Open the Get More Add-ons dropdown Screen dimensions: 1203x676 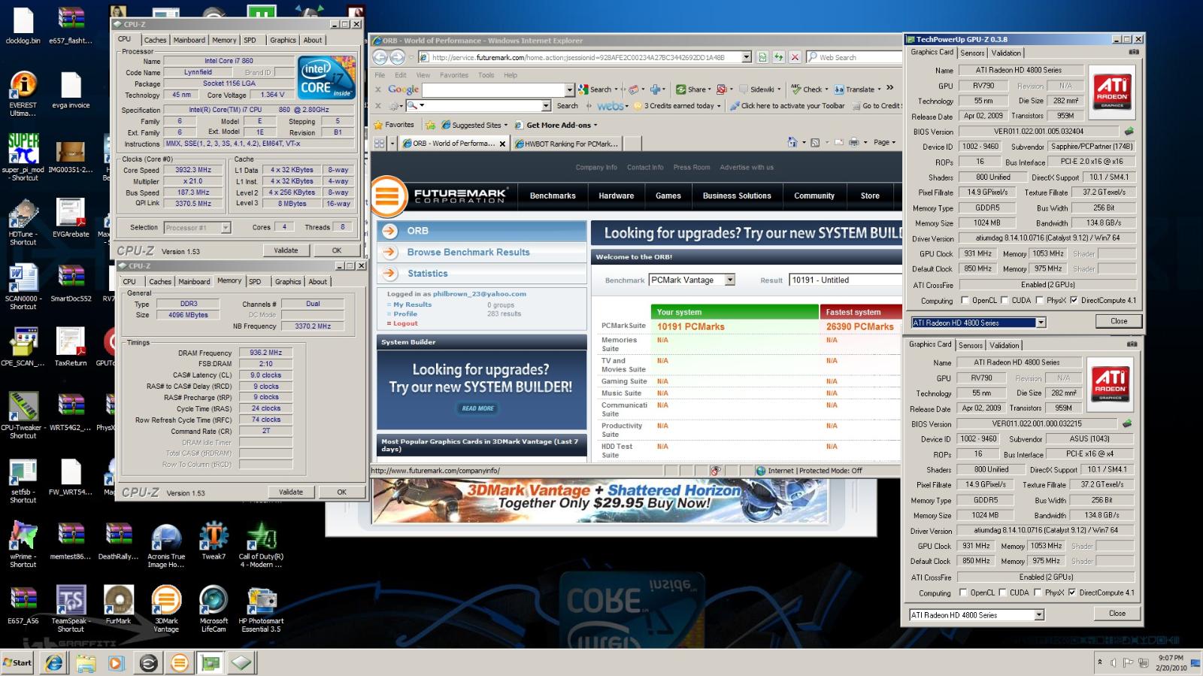[x=595, y=126]
